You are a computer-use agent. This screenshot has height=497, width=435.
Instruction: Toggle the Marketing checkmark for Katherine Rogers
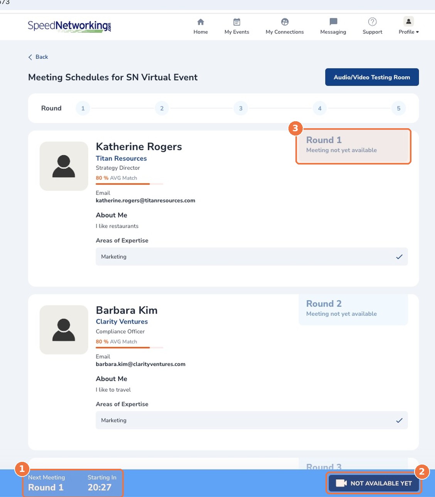(x=399, y=256)
